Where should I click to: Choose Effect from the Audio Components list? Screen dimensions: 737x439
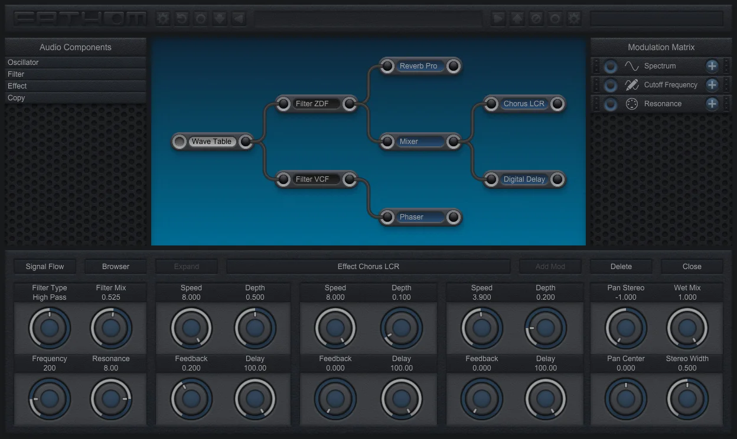coord(76,86)
